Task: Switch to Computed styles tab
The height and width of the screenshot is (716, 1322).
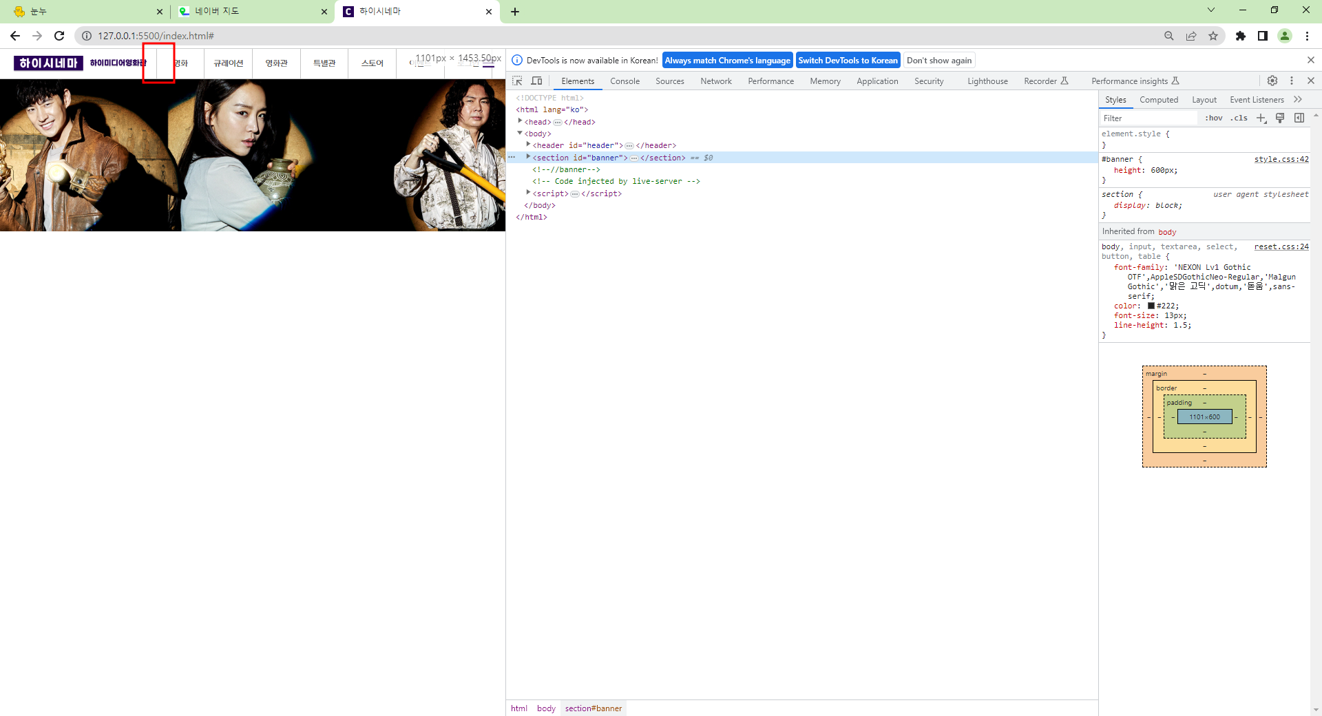Action: [x=1159, y=100]
